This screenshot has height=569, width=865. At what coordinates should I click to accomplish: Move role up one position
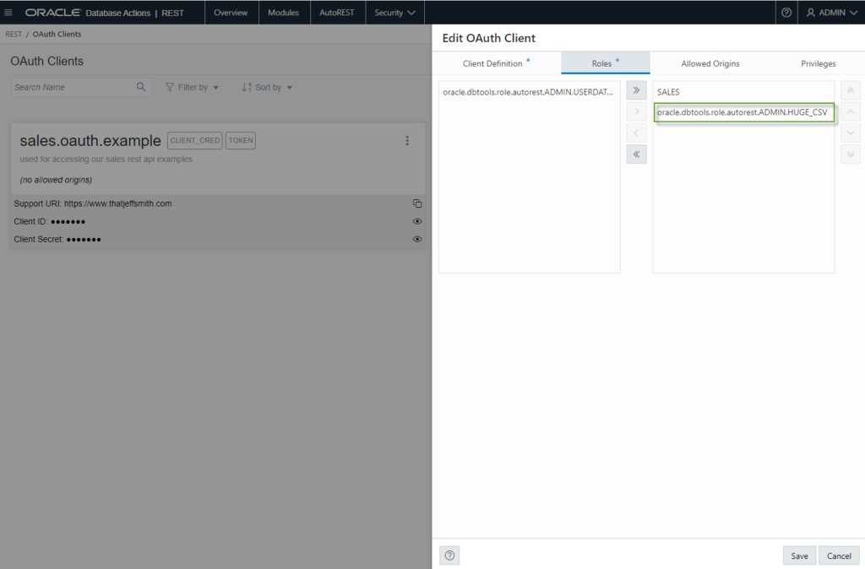pyautogui.click(x=850, y=112)
